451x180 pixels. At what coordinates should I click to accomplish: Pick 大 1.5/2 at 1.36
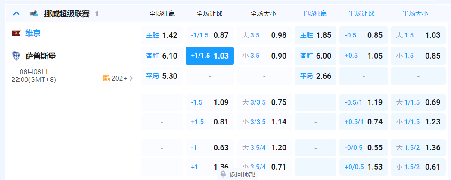418,148
